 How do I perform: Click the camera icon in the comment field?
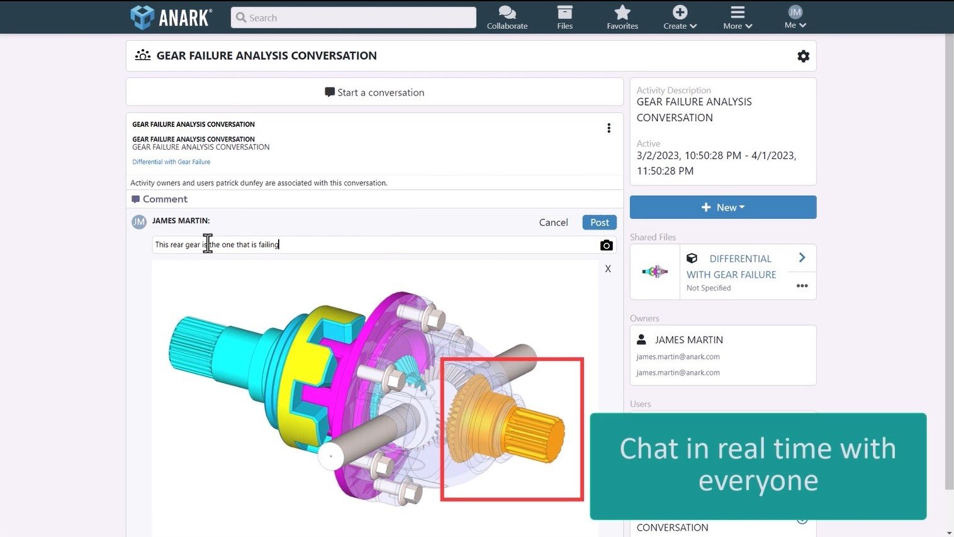click(x=606, y=245)
